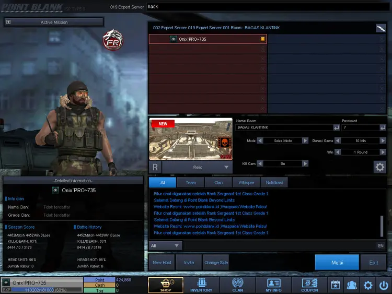Decrease Win rounds with left arrow

pyautogui.click(x=338, y=152)
